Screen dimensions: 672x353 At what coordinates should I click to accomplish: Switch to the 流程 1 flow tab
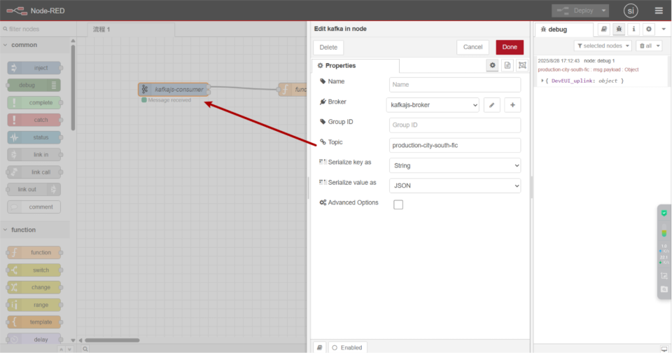pyautogui.click(x=102, y=29)
